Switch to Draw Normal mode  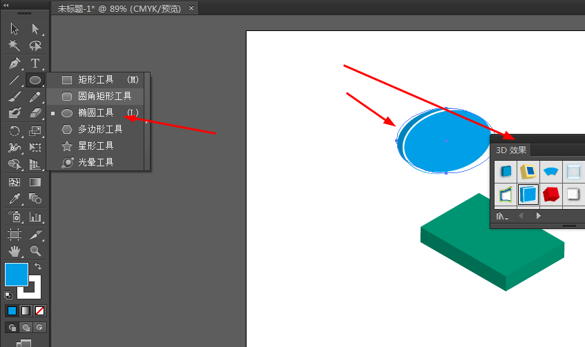click(x=12, y=327)
